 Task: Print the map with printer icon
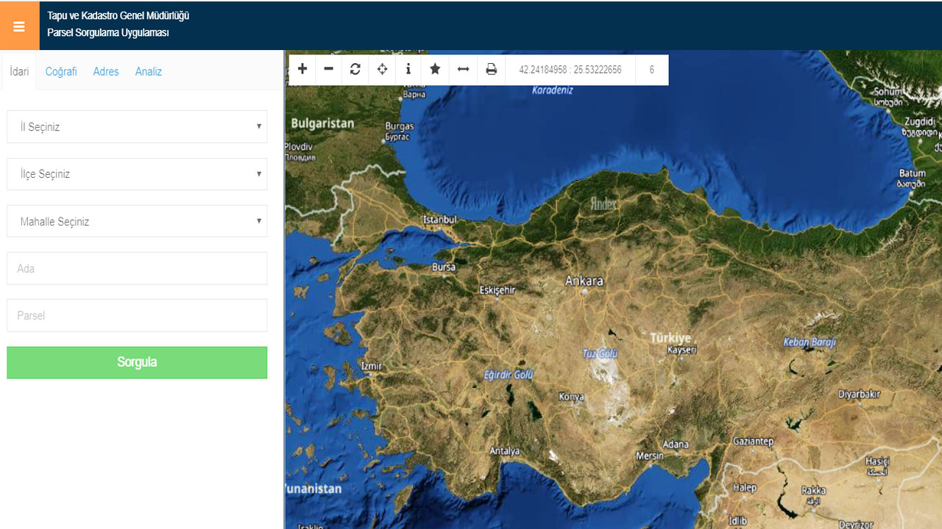coord(491,69)
